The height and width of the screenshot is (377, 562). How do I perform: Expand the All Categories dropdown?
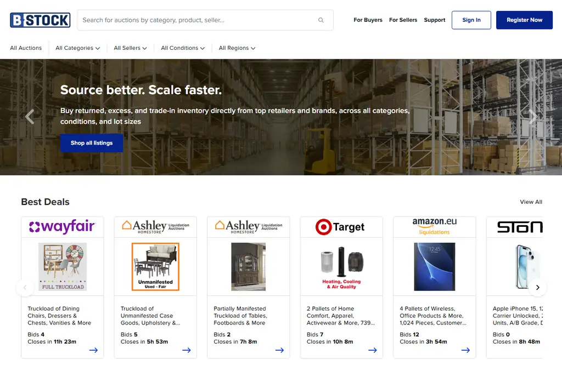pyautogui.click(x=77, y=48)
